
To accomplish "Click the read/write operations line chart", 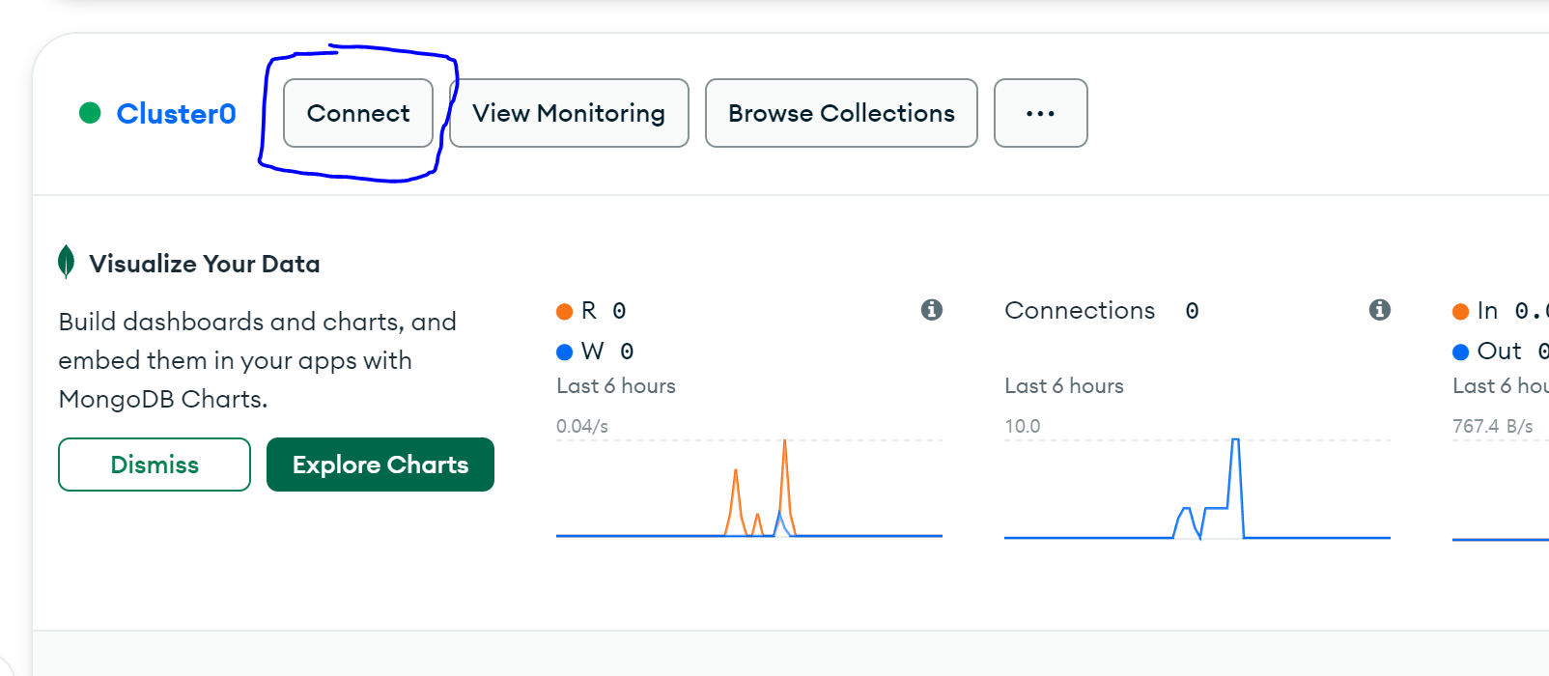I will (x=749, y=489).
